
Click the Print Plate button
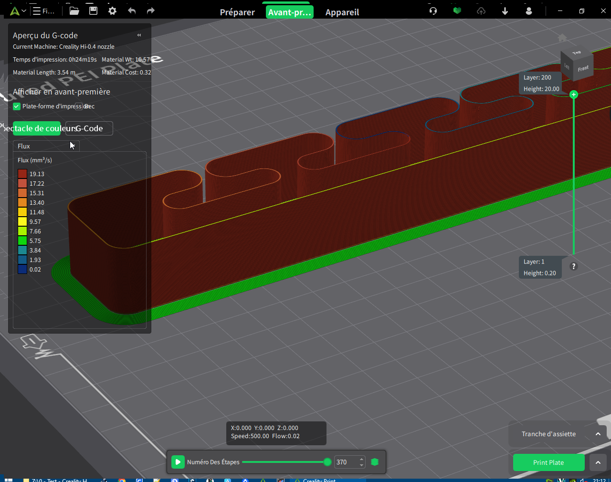548,462
